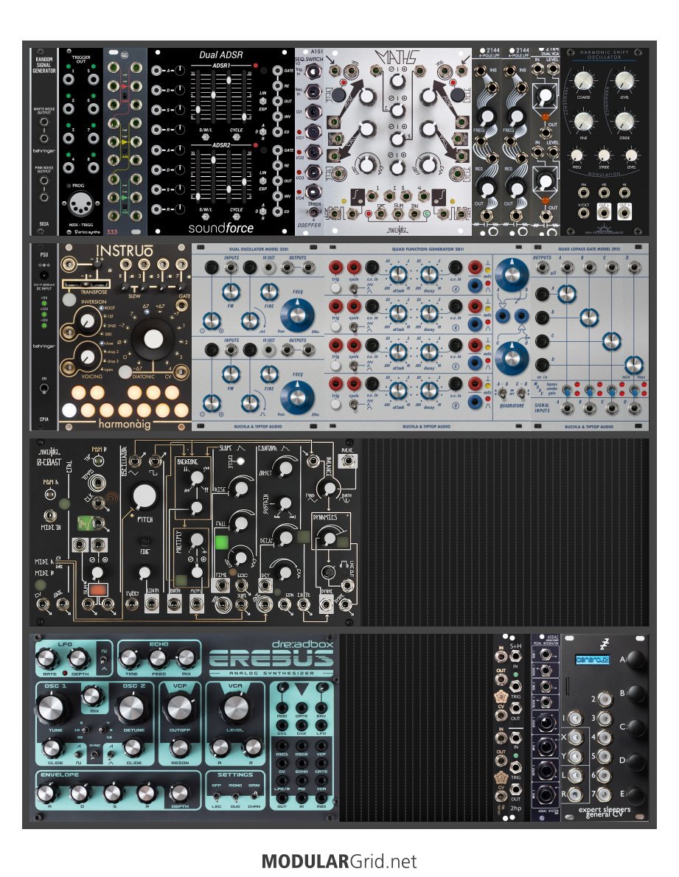Select the Behringer Random Signal Generator module

click(44, 141)
